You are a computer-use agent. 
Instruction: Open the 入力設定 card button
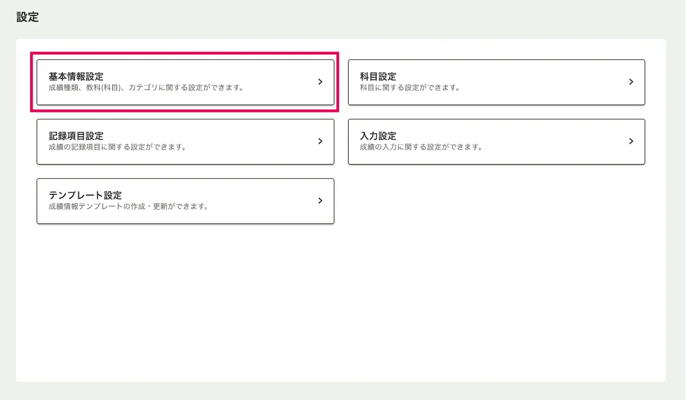pyautogui.click(x=496, y=142)
